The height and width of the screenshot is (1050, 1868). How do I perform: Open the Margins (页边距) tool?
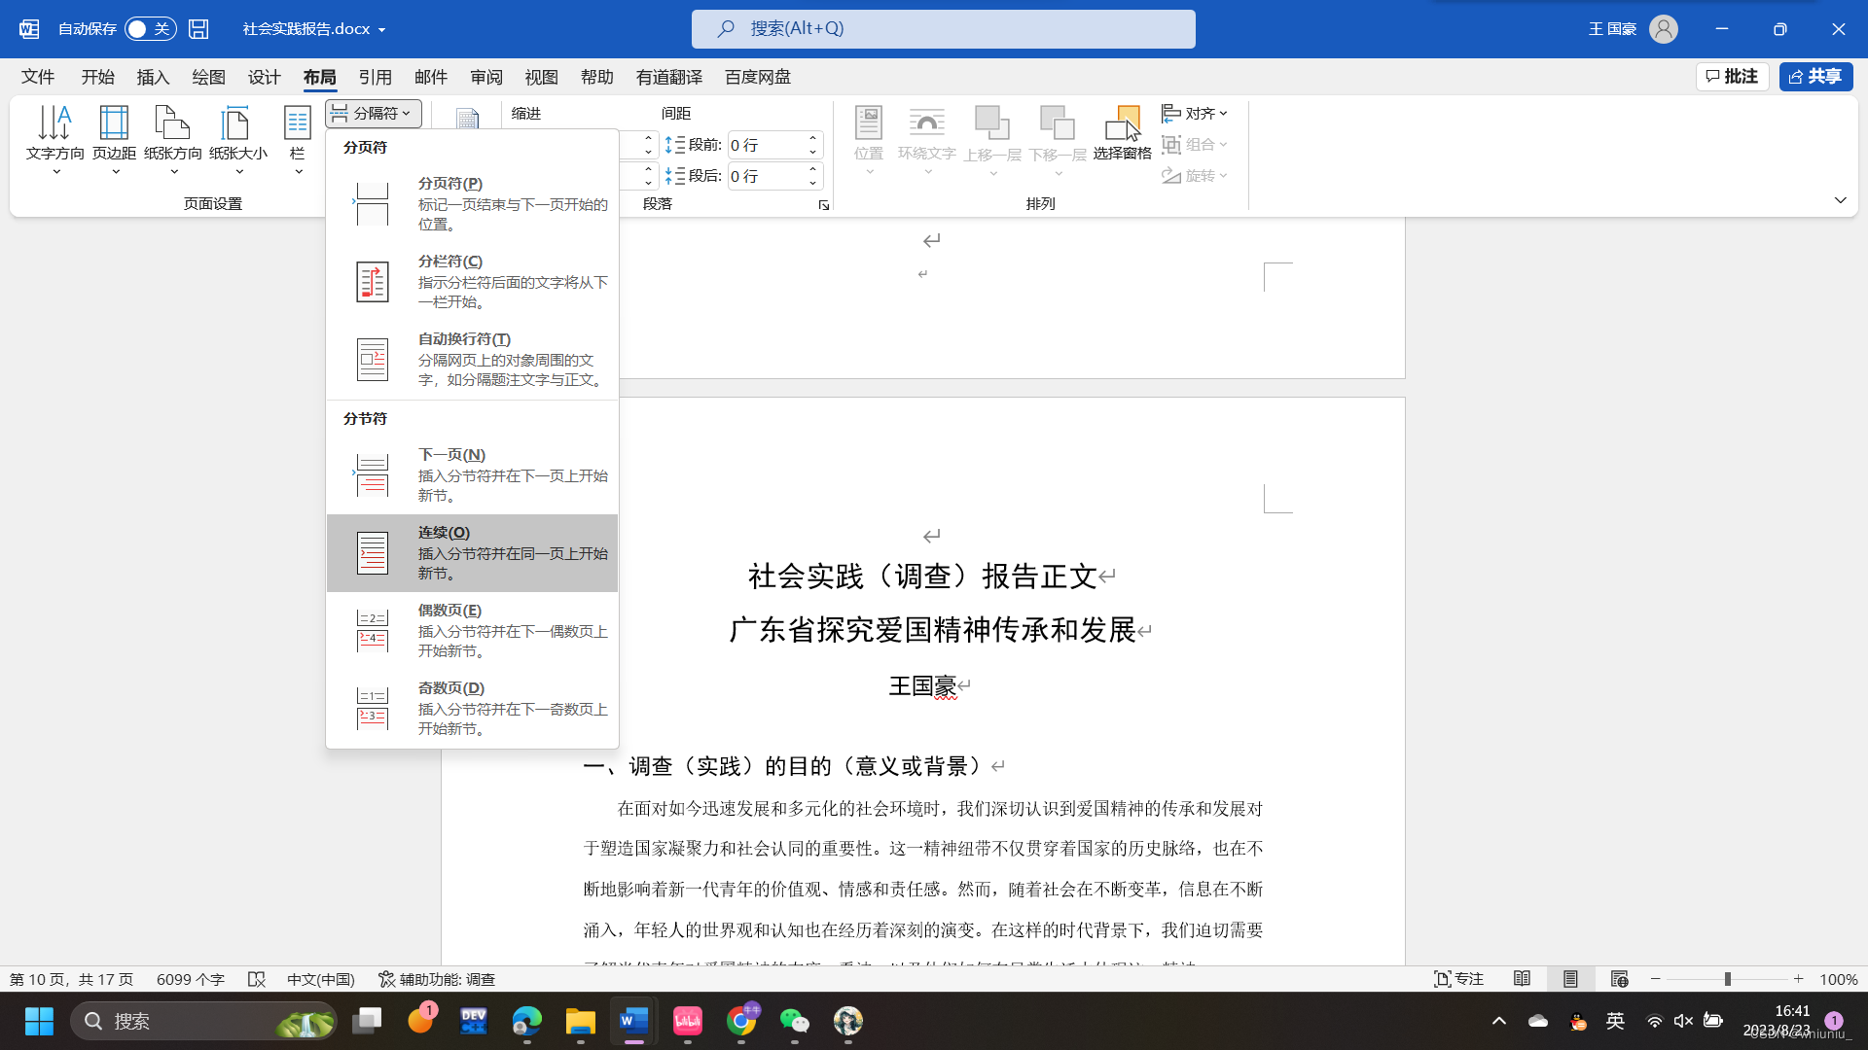(x=114, y=140)
